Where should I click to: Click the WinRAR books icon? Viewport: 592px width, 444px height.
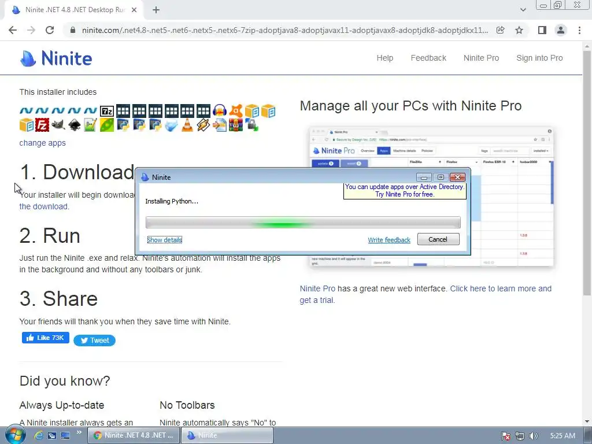pyautogui.click(x=236, y=125)
